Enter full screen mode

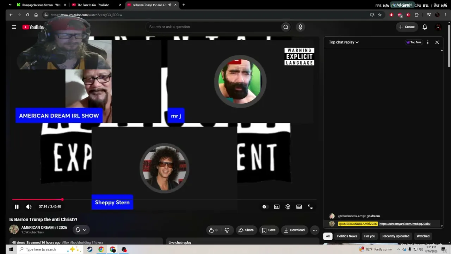(x=310, y=207)
